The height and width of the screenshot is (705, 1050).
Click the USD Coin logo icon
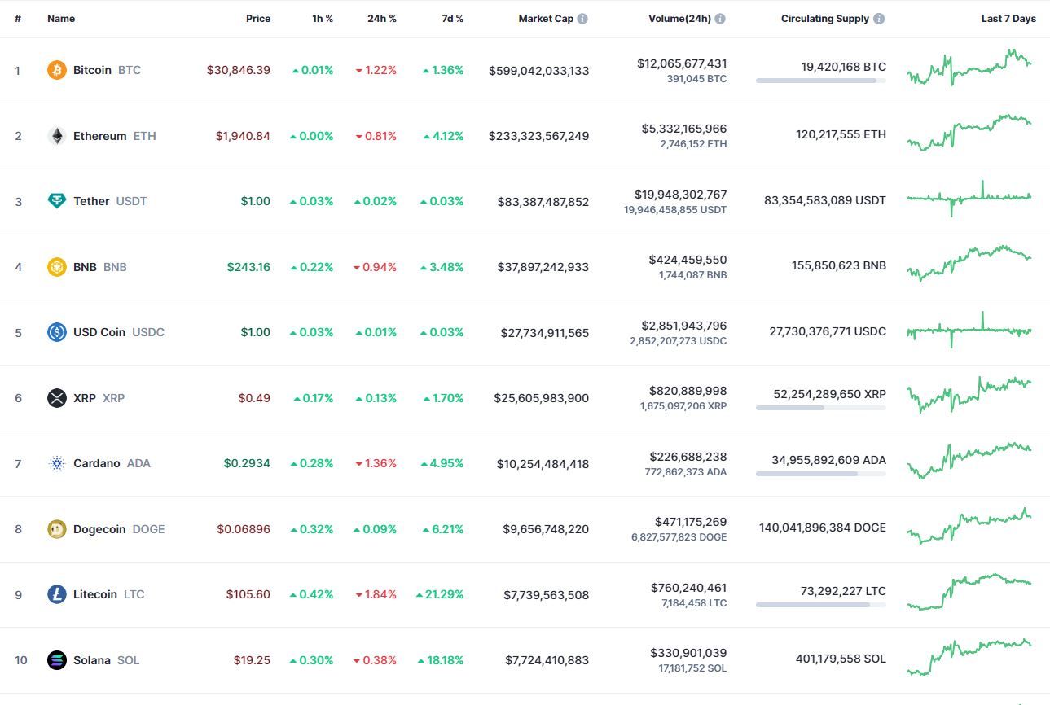(x=56, y=332)
